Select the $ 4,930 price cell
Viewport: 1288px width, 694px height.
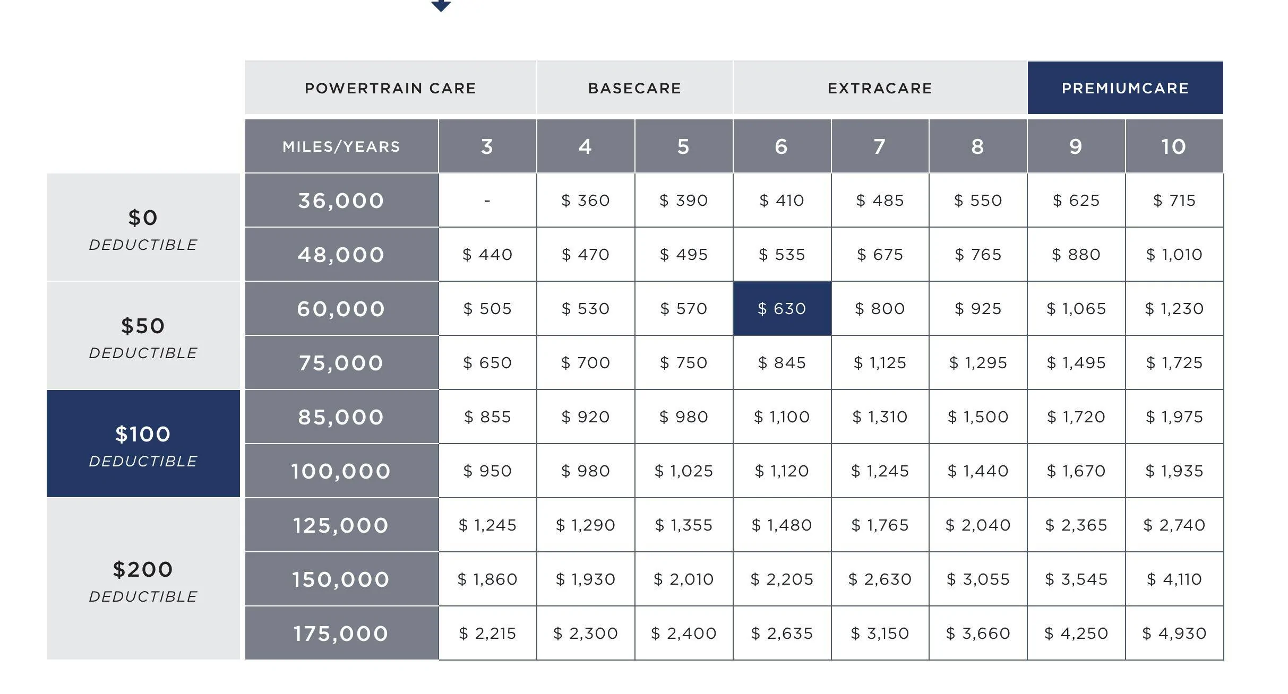pos(1174,633)
